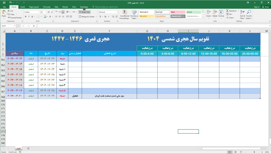Switch to Normal view in status bar
The width and height of the screenshot is (271, 154).
coord(230,152)
